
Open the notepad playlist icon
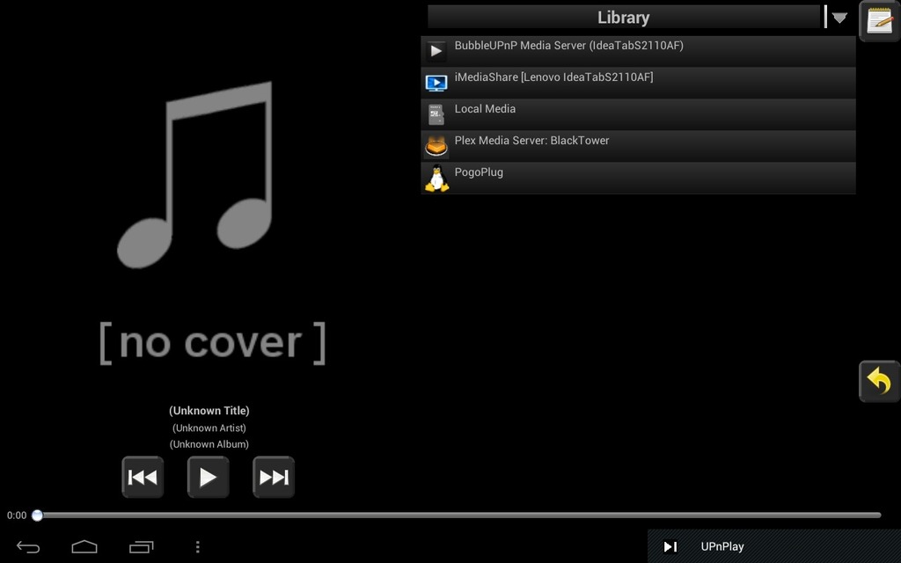[879, 21]
